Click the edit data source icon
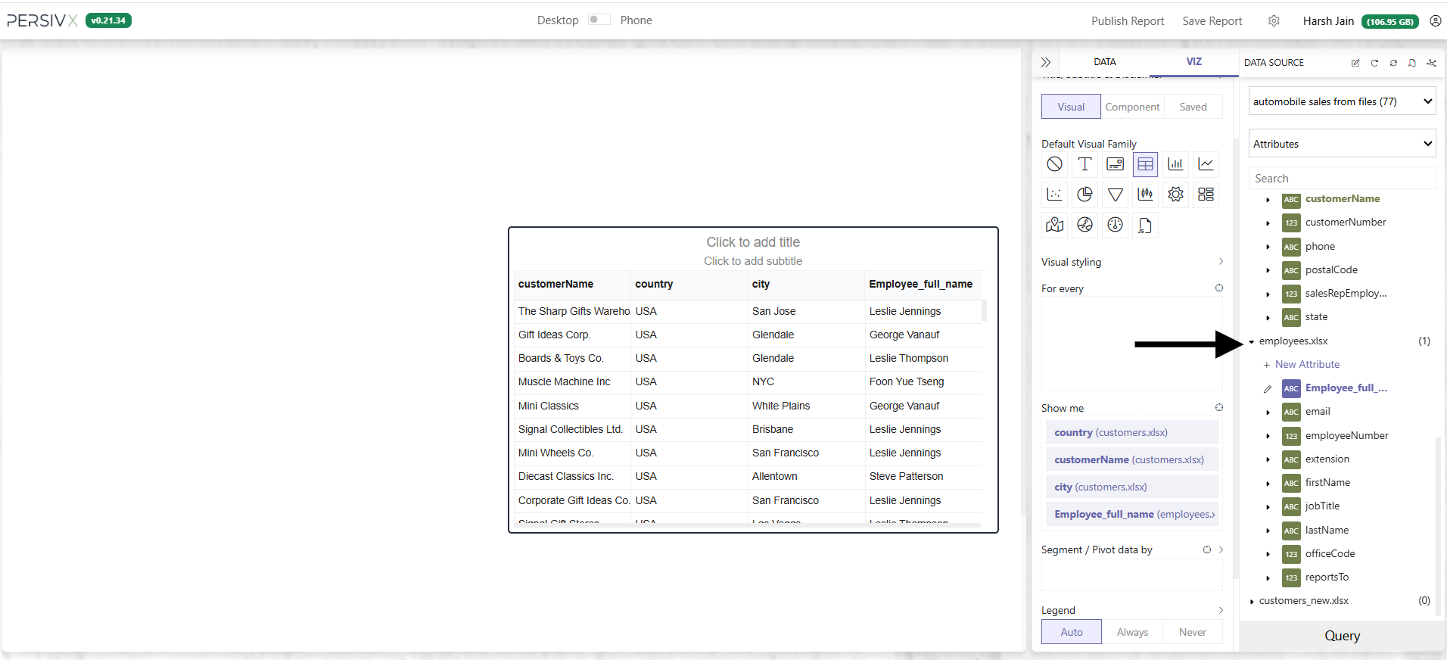 (1355, 63)
